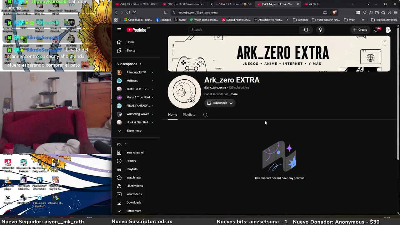Open the browser home page button
Image resolution: width=400 pixels, height=225 pixels.
click(135, 12)
